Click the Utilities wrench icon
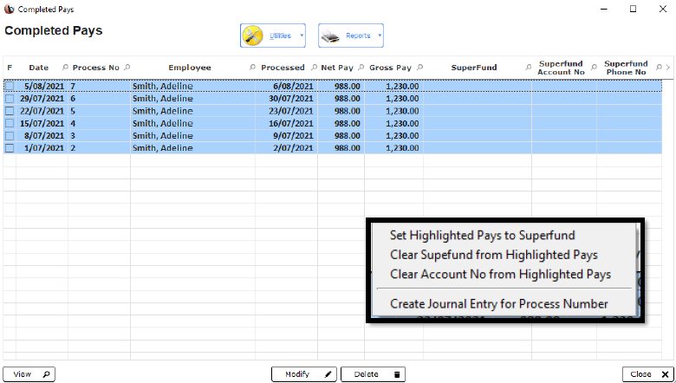 (253, 36)
